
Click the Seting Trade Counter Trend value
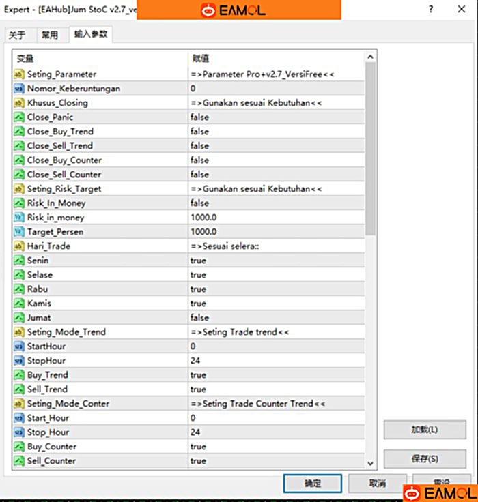coord(258,404)
